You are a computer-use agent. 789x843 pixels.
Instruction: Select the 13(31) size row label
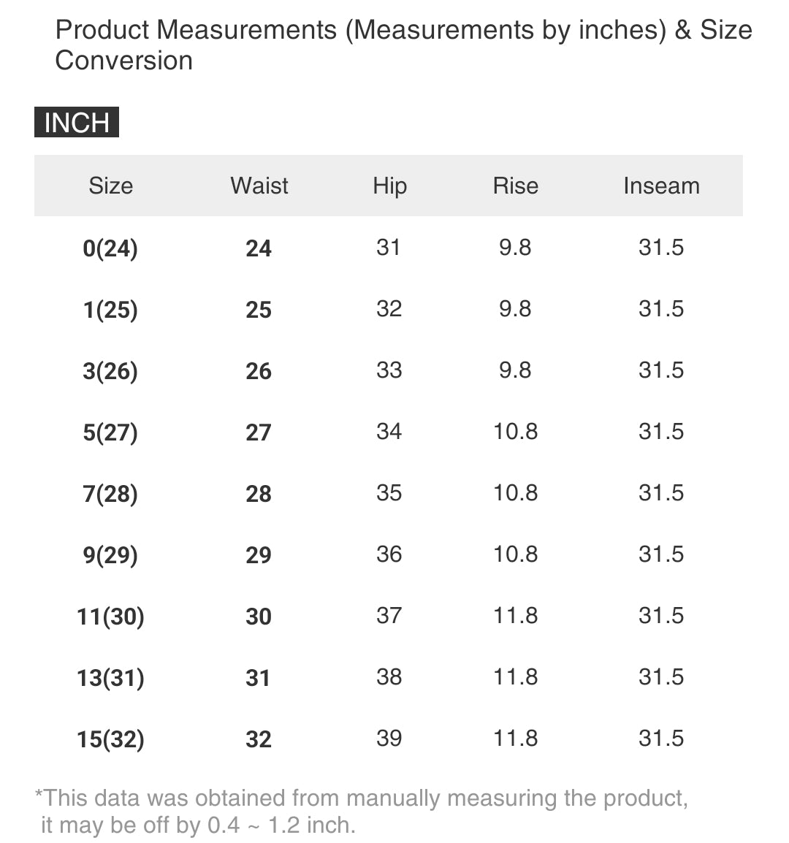(110, 678)
